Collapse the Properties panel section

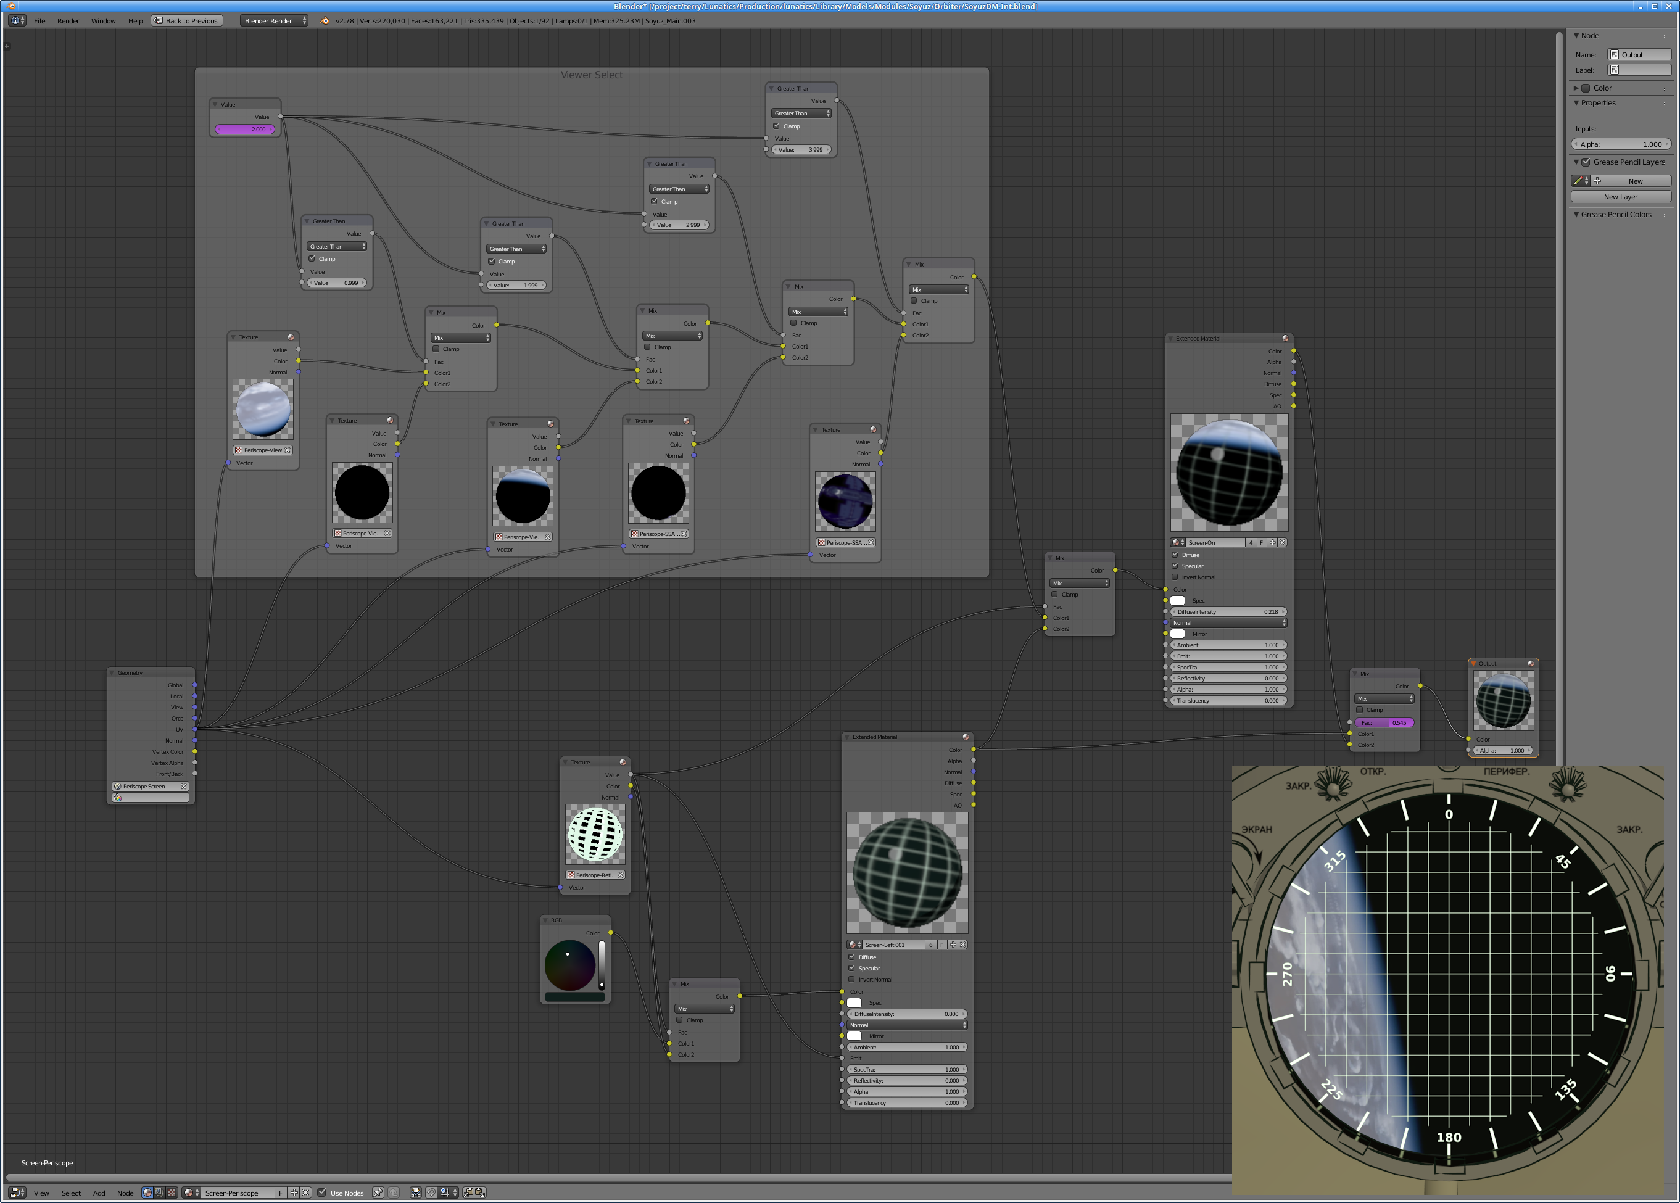click(1576, 103)
